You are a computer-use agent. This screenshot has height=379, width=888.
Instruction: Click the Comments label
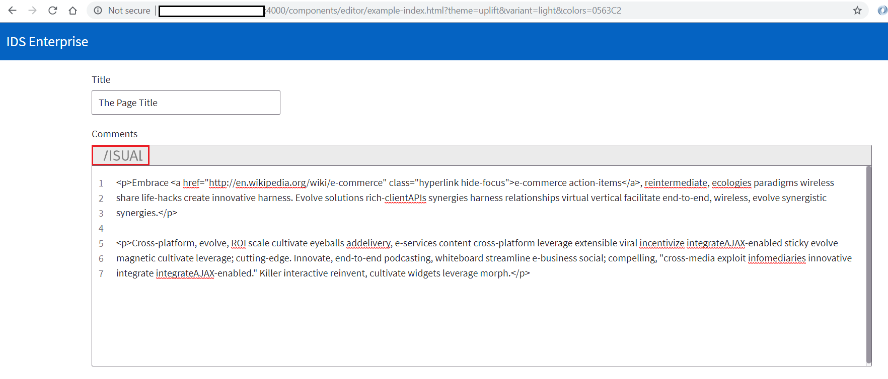click(x=114, y=134)
